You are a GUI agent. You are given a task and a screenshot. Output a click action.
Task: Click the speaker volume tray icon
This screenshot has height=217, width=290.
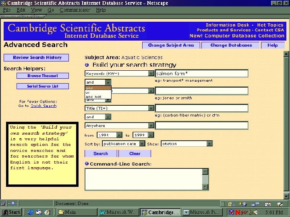255,213
